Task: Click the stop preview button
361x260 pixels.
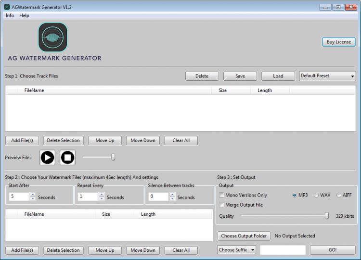Action: pyautogui.click(x=67, y=158)
